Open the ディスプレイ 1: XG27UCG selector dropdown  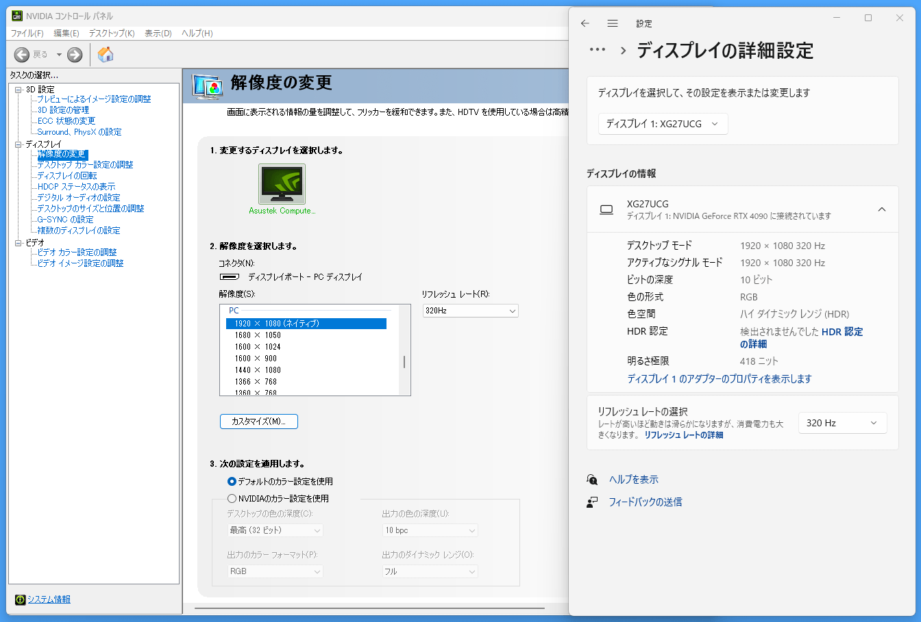[x=663, y=124]
